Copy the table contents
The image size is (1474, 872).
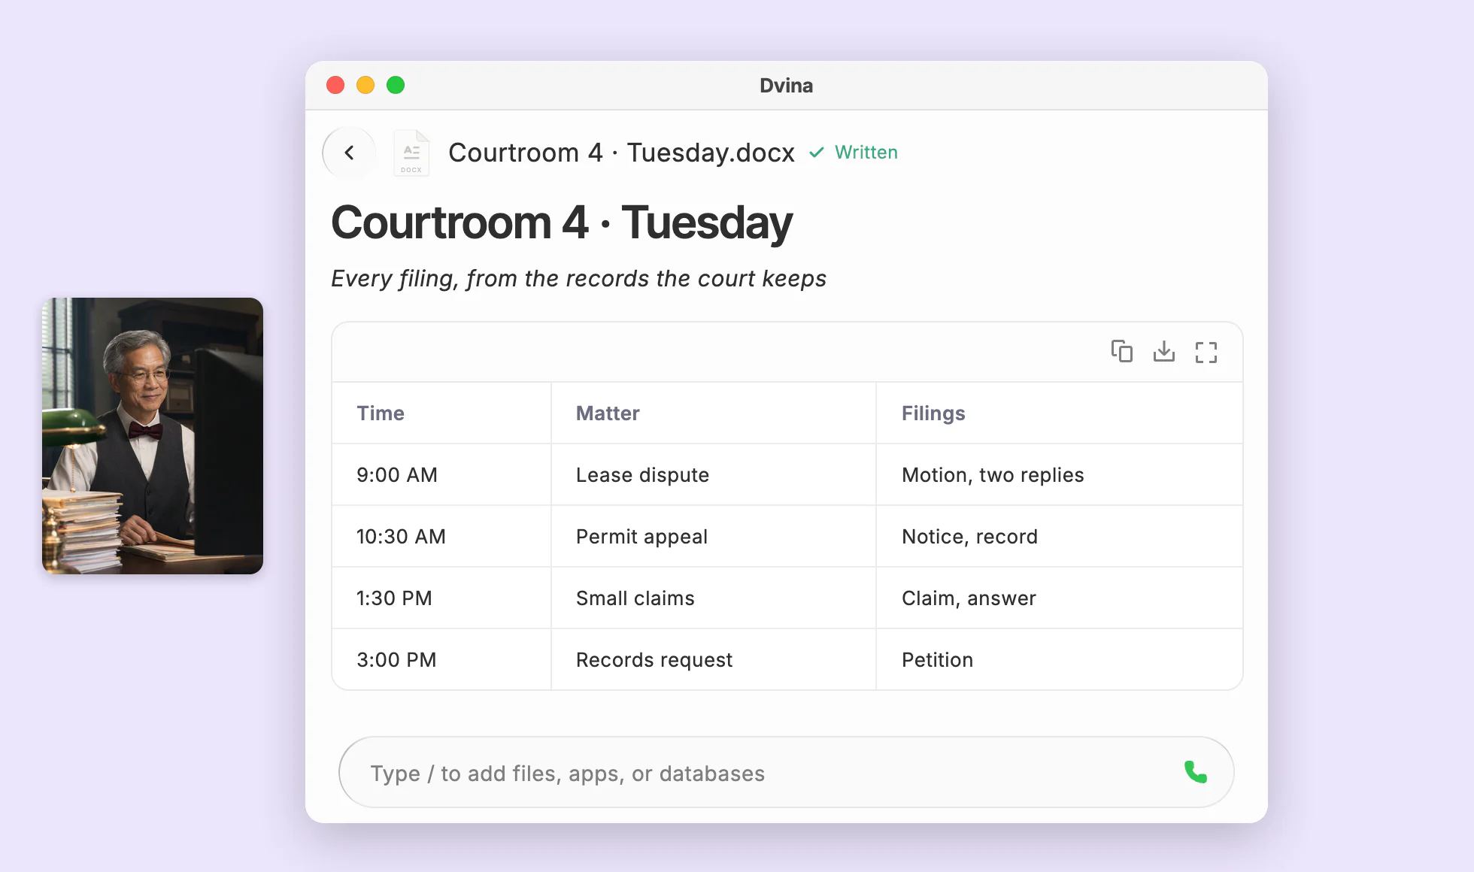tap(1121, 351)
